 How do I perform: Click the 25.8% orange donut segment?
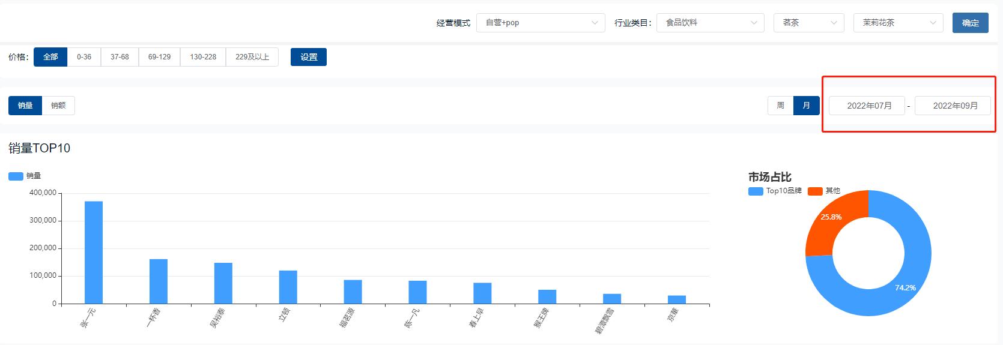coord(831,217)
